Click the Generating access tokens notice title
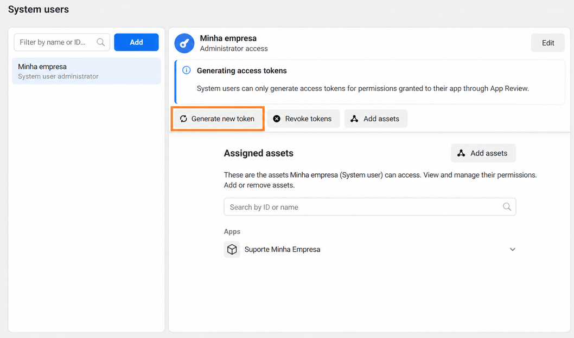This screenshot has height=338, width=574. pos(241,70)
